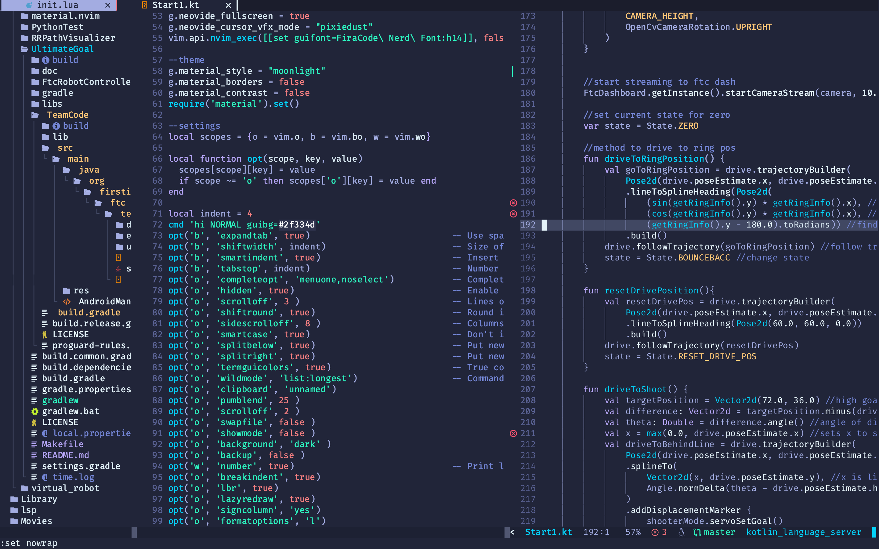
Task: Click the error sign at line 190
Action: [x=514, y=203]
